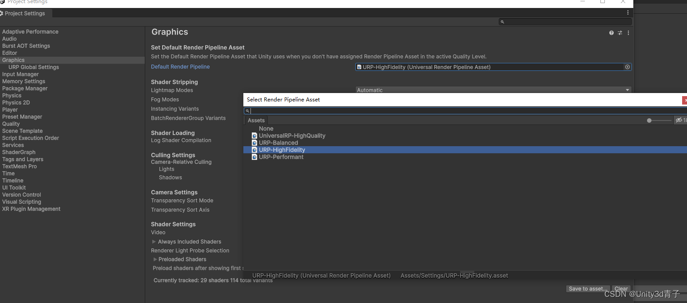The width and height of the screenshot is (687, 303).
Task: Open URP Global Settings subcategory
Action: (34, 67)
